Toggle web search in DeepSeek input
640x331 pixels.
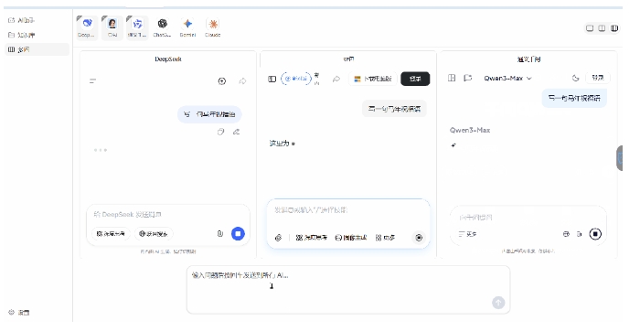(154, 234)
